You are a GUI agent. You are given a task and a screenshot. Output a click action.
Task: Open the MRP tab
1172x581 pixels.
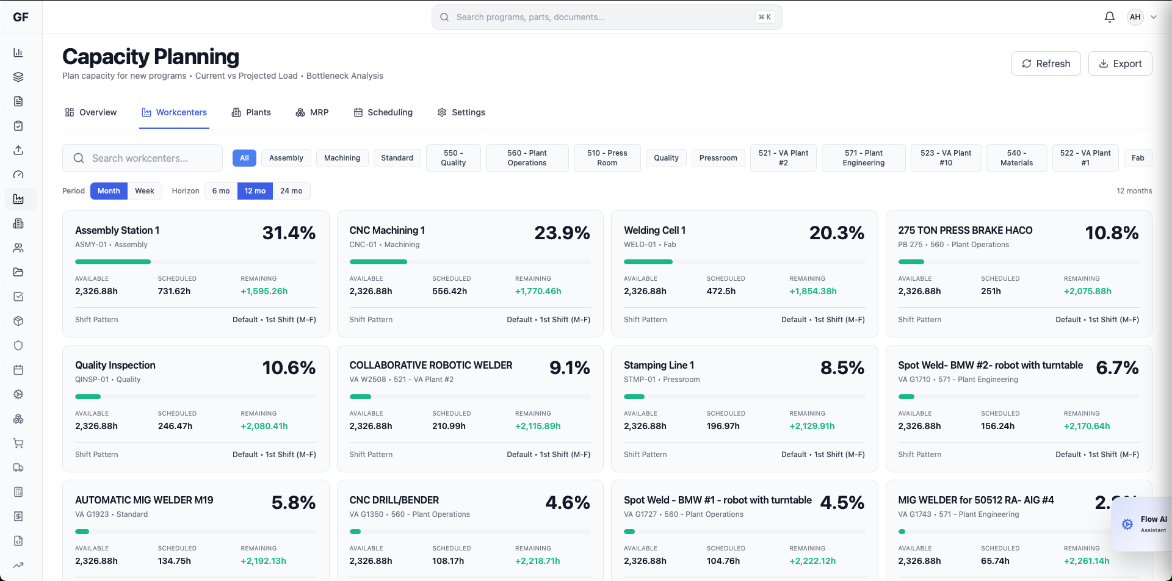click(x=312, y=112)
